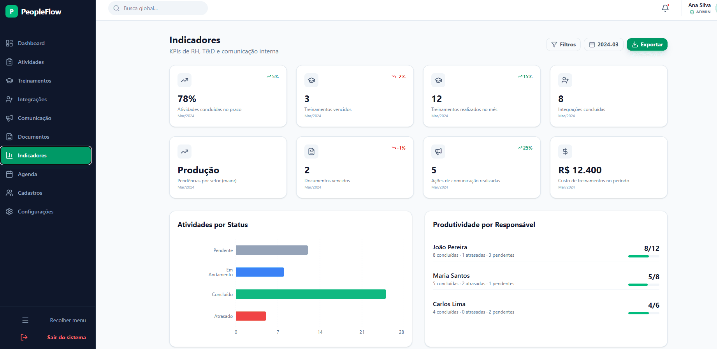
Task: Open the Configurações menu item
Action: tap(46, 212)
